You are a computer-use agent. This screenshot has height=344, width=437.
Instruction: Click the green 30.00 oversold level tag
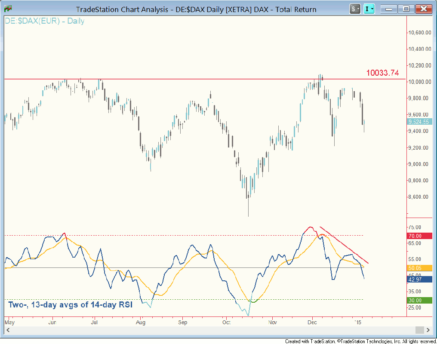(x=419, y=300)
